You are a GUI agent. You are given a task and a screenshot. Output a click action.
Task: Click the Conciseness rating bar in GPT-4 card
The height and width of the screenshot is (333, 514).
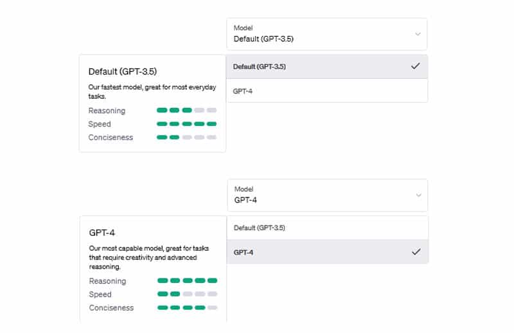coord(187,307)
